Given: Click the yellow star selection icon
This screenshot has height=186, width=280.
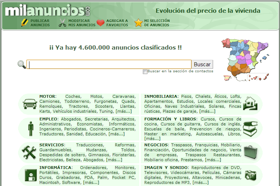Looking at the screenshot, I should pos(138,23).
